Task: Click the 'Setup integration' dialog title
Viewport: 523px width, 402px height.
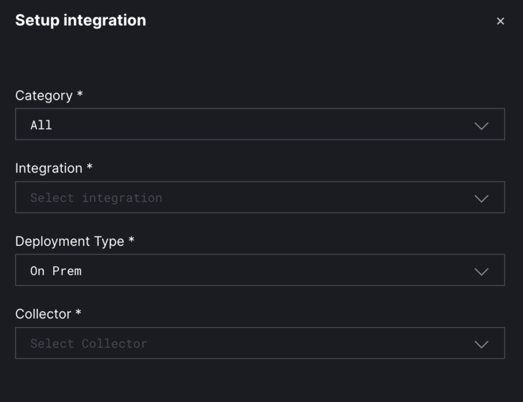Action: (x=81, y=20)
